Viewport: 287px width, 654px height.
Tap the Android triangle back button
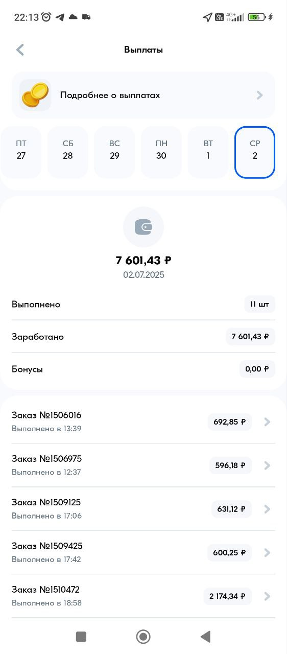click(205, 636)
